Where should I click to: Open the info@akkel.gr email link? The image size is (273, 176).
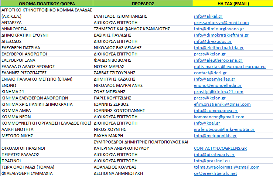[x=208, y=16]
